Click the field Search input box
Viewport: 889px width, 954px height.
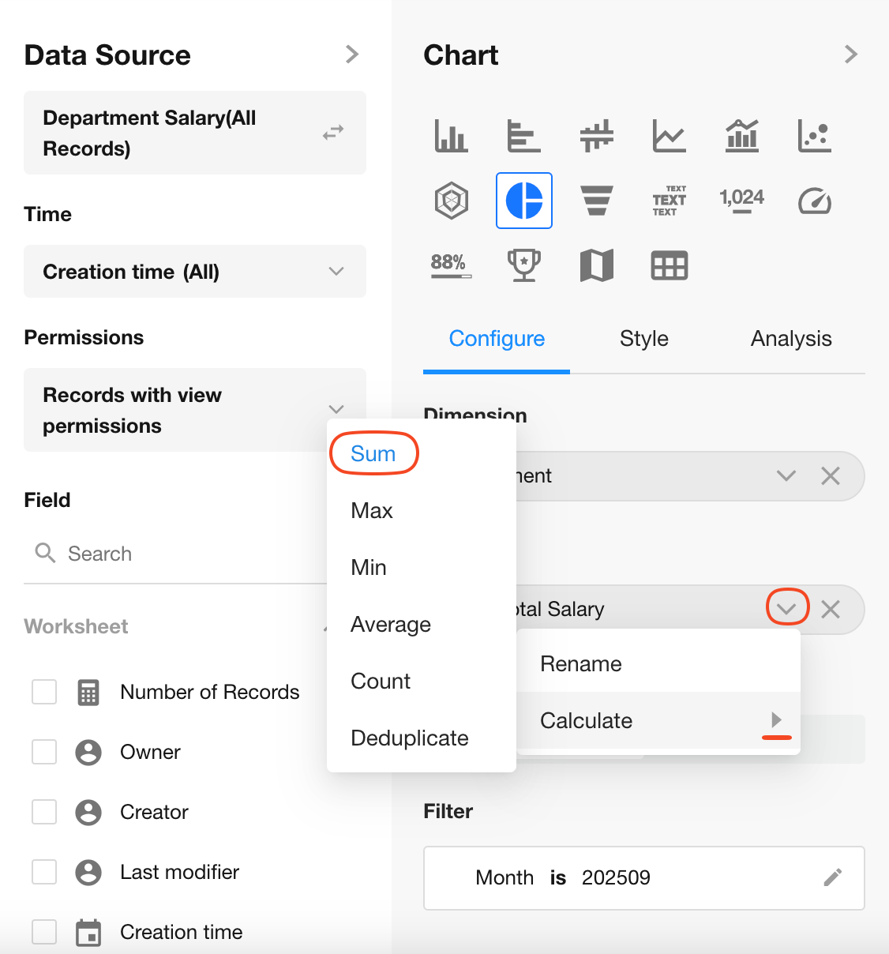tap(182, 554)
